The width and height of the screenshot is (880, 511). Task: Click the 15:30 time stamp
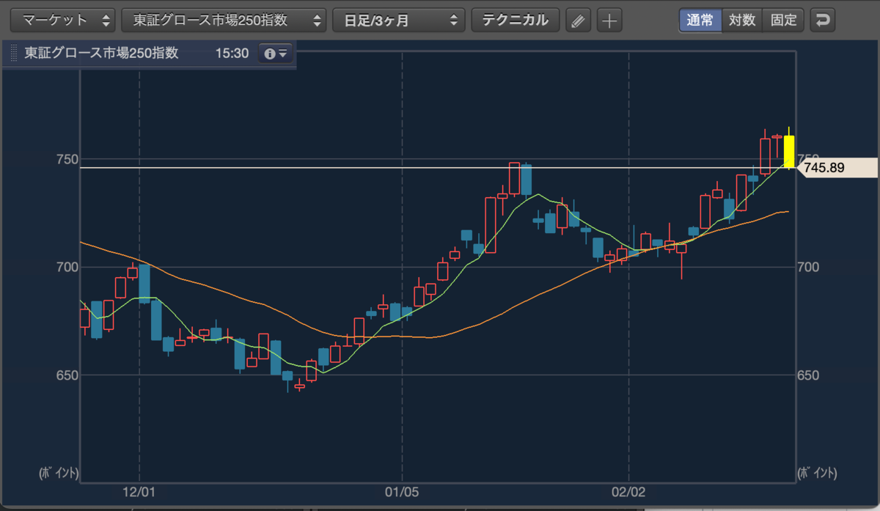pyautogui.click(x=232, y=54)
